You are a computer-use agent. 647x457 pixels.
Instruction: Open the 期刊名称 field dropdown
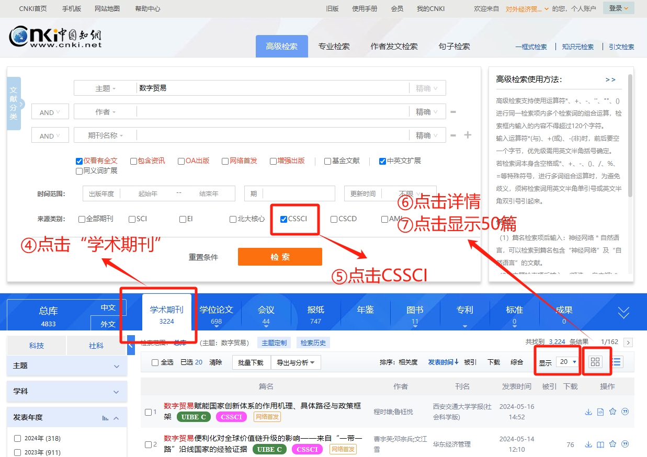pyautogui.click(x=105, y=135)
